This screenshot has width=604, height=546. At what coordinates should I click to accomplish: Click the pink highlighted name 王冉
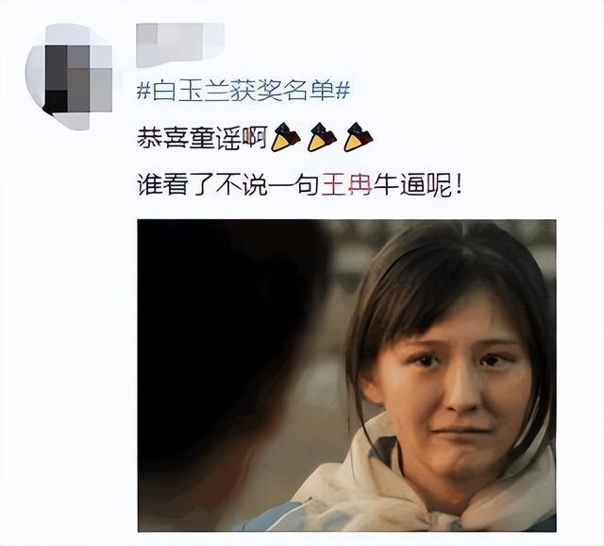(x=346, y=186)
